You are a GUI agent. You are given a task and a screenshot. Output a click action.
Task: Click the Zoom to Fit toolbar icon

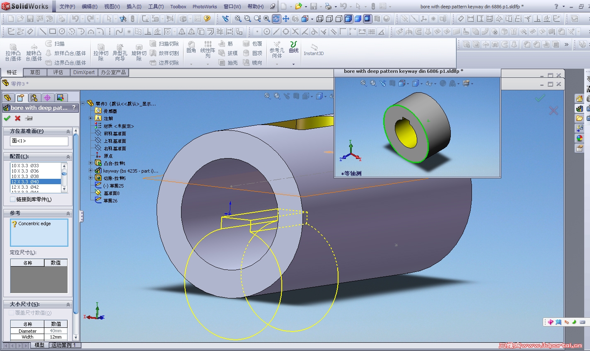[238, 19]
